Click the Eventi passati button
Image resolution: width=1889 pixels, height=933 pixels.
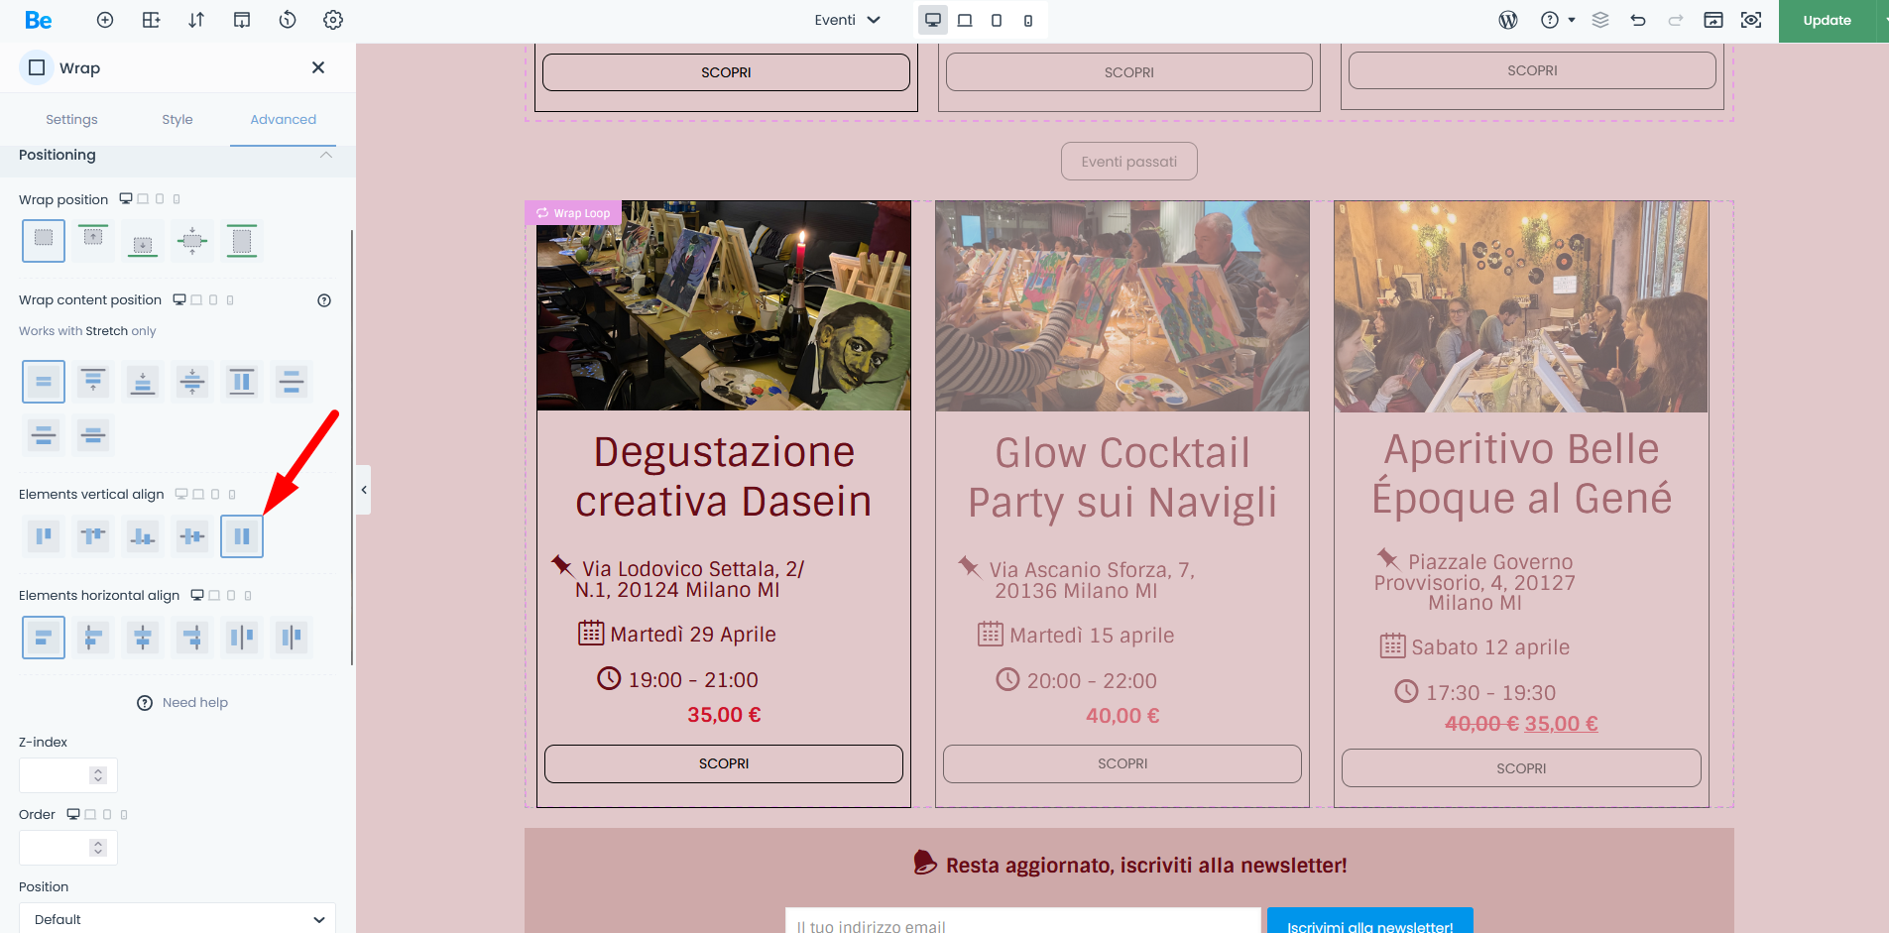[1128, 162]
